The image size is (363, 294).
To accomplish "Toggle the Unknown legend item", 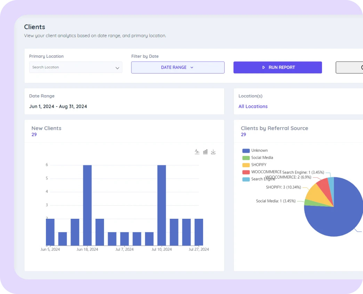I will 246,150.
